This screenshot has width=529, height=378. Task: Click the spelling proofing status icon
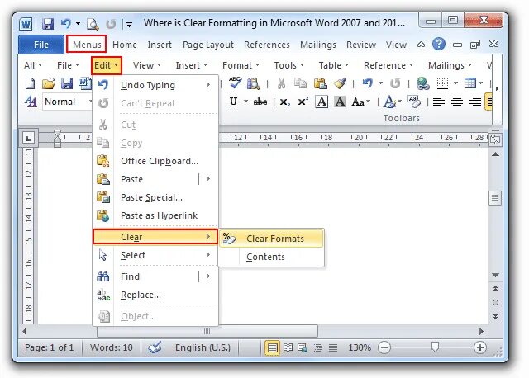click(x=155, y=347)
